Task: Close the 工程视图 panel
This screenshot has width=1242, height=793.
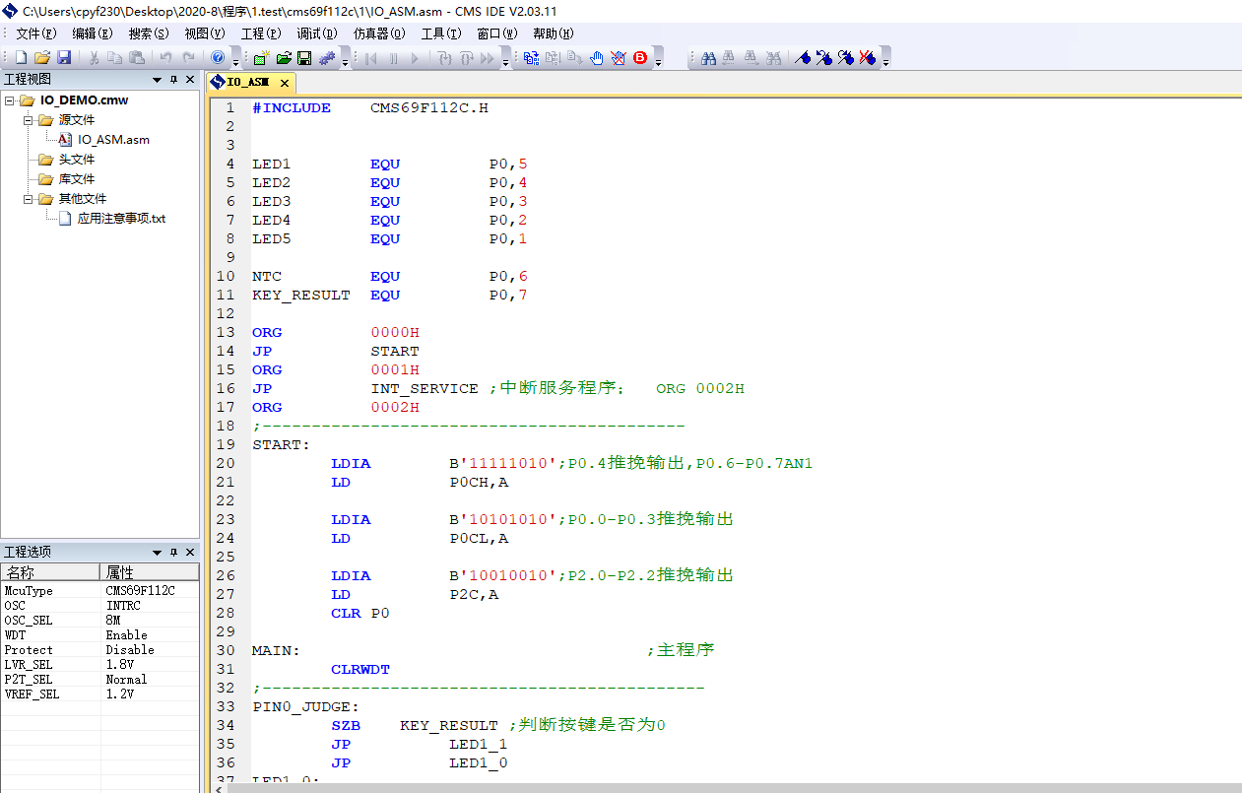Action: (190, 80)
